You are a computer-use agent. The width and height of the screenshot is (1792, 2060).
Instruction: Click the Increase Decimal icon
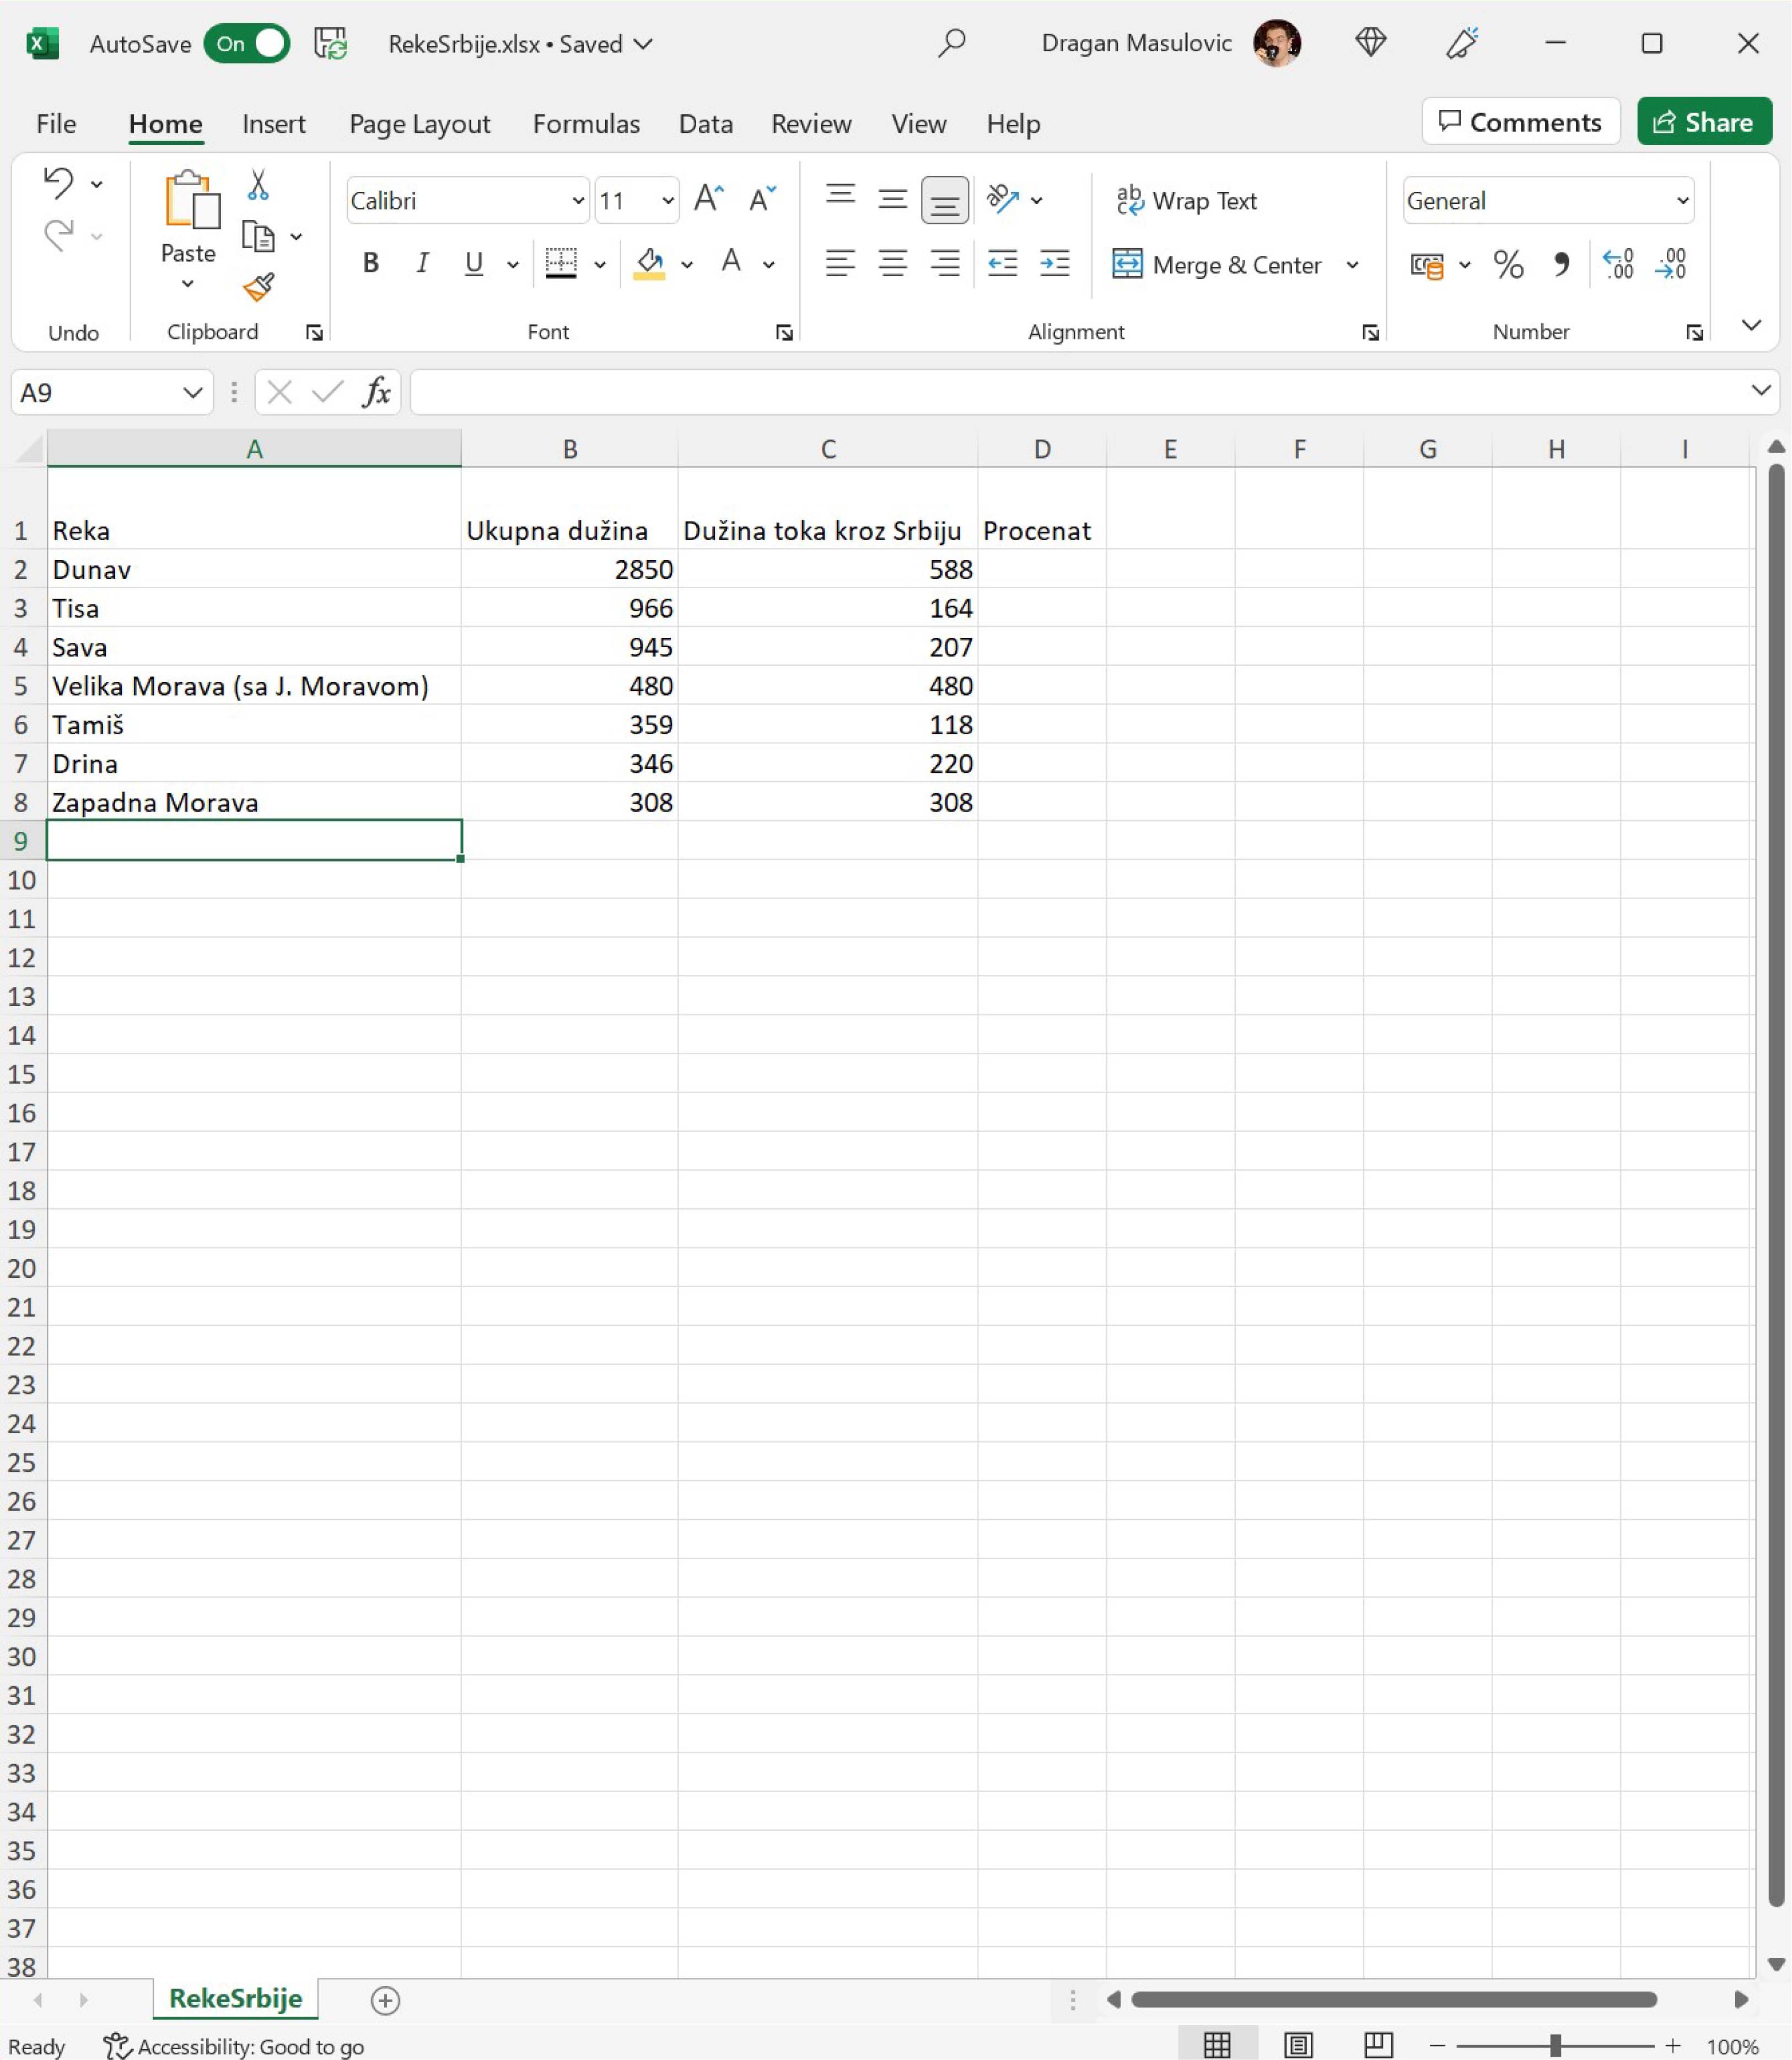click(1617, 265)
